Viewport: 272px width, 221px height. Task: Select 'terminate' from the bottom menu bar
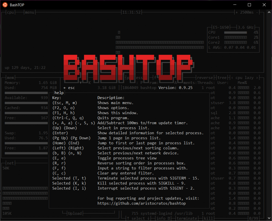coord(186,218)
